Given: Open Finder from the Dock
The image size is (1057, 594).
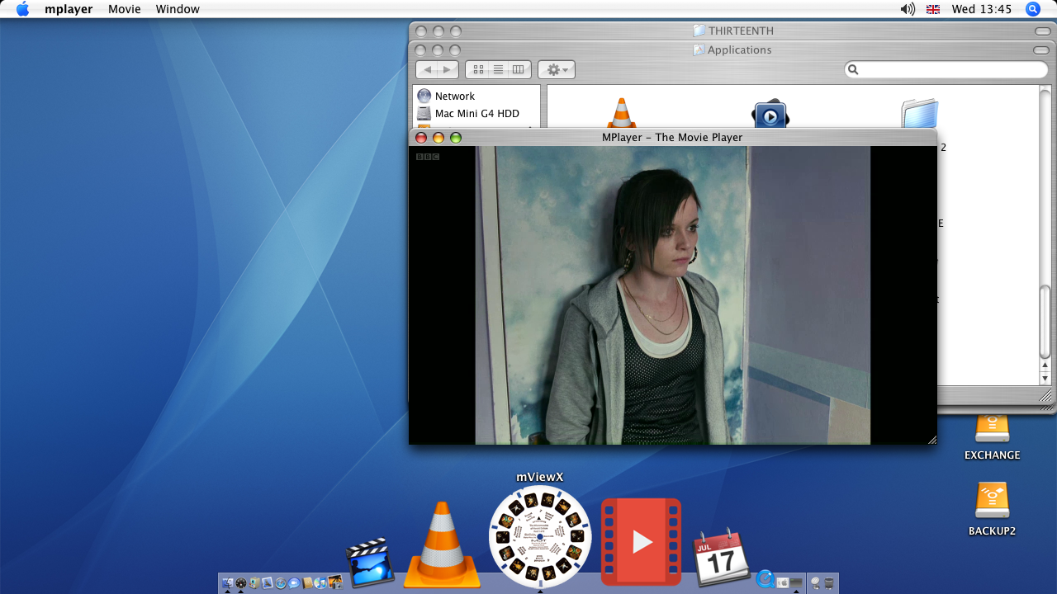Looking at the screenshot, I should 227,582.
